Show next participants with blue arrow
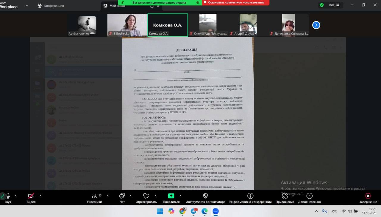Viewport: 381px width, 217px height. (x=316, y=25)
